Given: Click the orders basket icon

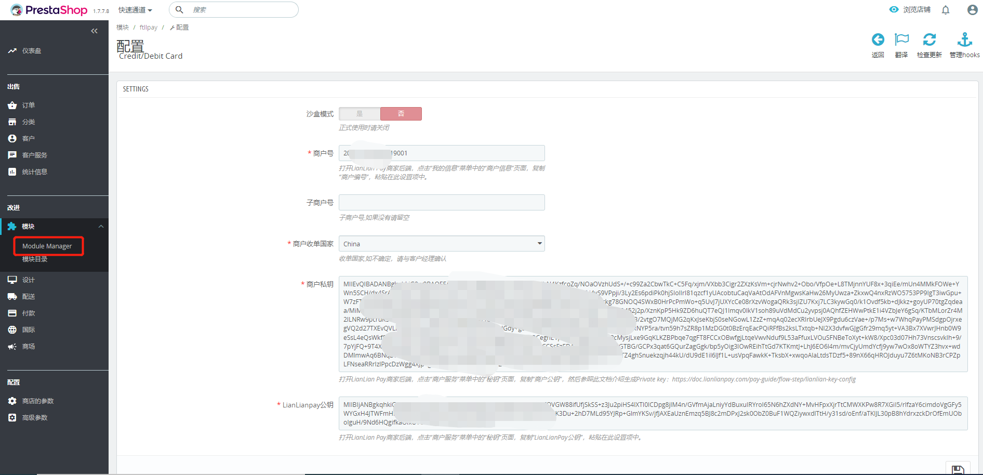Looking at the screenshot, I should coord(12,105).
